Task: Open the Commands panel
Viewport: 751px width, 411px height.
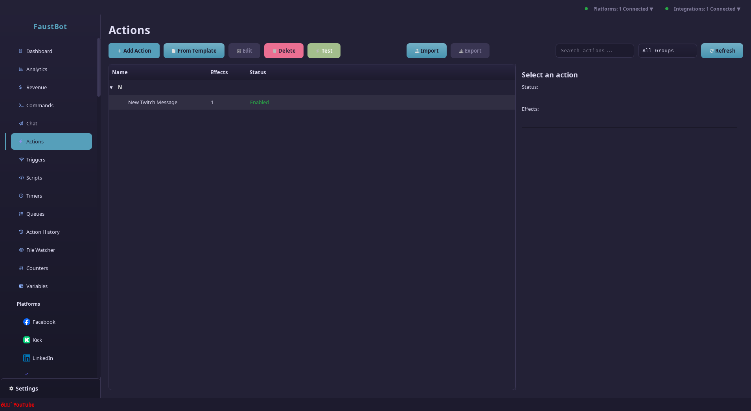Action: pyautogui.click(x=40, y=105)
